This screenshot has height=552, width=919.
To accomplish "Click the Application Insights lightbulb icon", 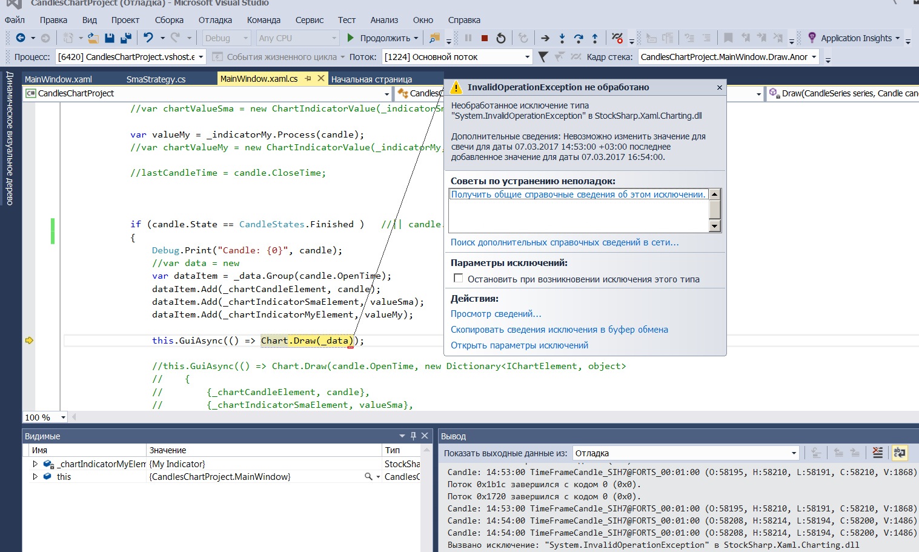I will [x=812, y=38].
